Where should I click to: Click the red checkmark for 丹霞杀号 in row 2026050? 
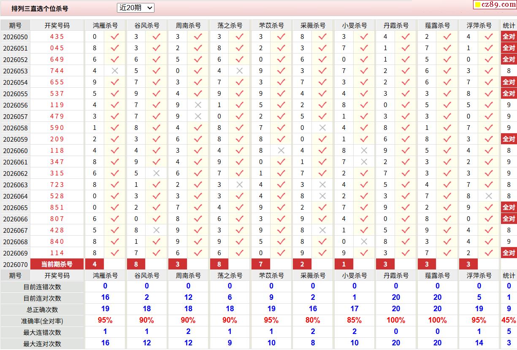click(406, 37)
